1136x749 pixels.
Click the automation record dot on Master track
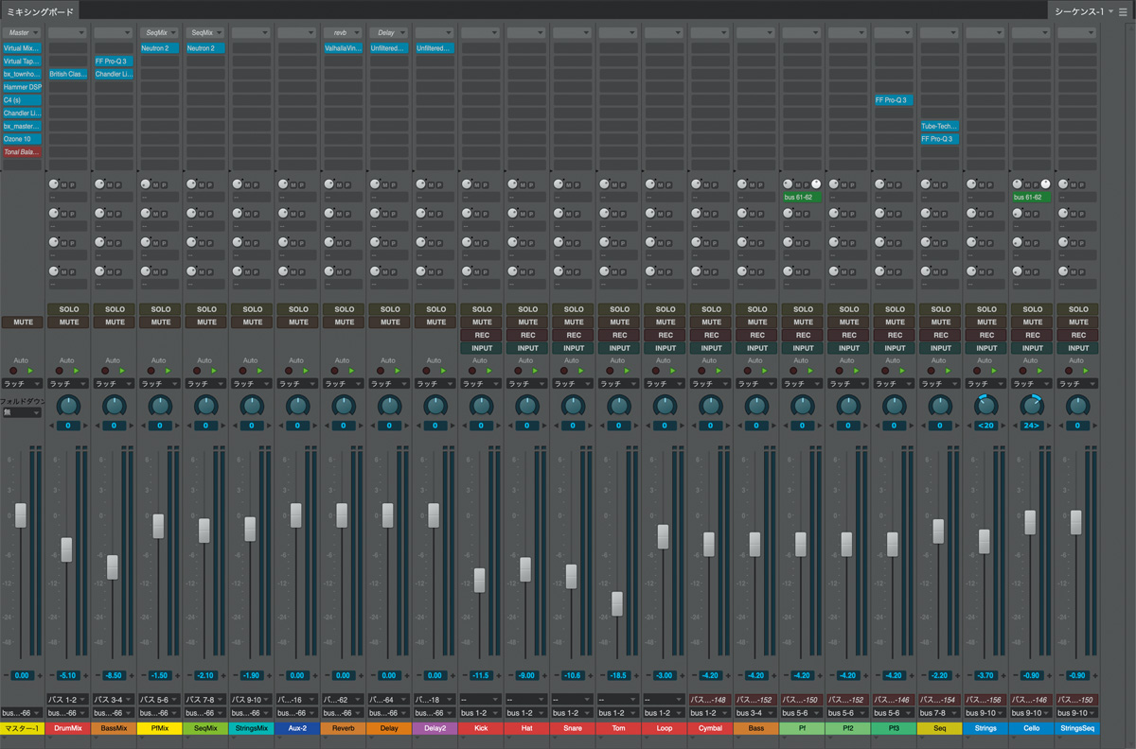14,371
